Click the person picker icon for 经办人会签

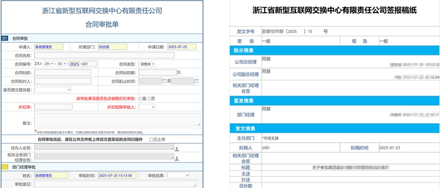[177, 149]
